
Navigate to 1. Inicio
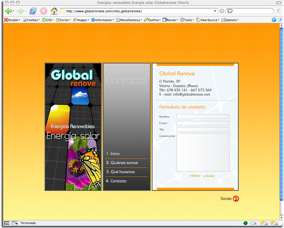pyautogui.click(x=113, y=154)
